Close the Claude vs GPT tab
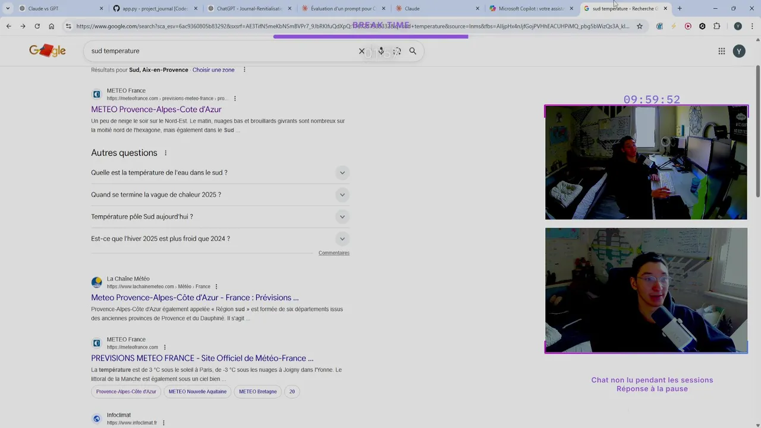761x428 pixels. [101, 8]
